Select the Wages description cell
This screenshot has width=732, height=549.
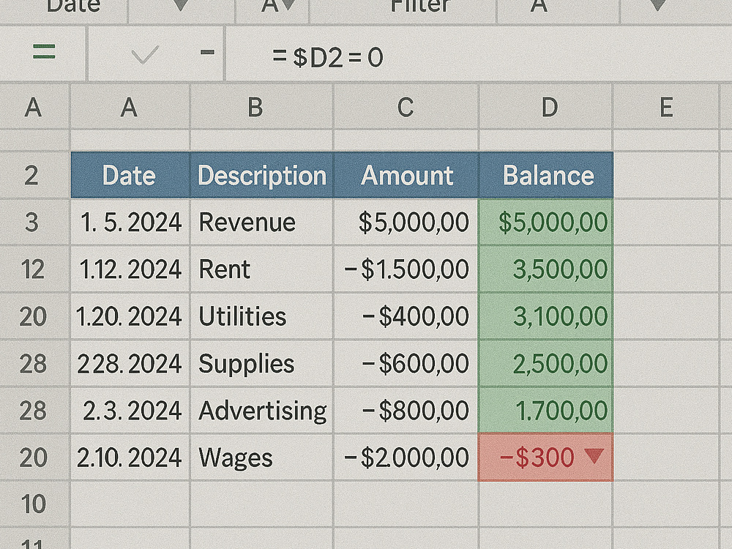tap(262, 457)
